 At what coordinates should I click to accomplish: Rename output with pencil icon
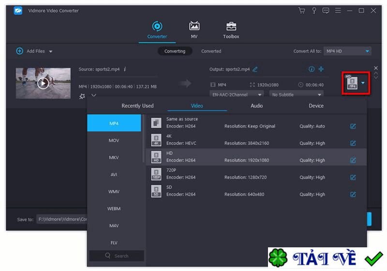tap(255, 69)
